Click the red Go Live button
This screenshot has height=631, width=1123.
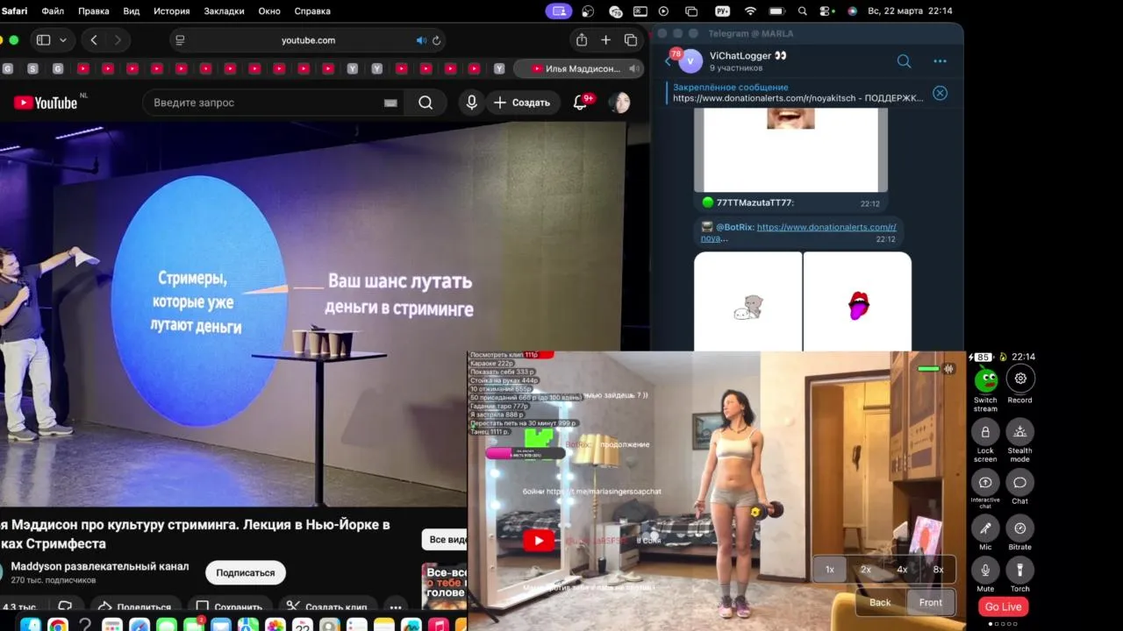click(x=1003, y=606)
